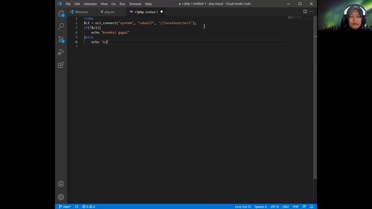Click the main branch indicator

pos(65,207)
